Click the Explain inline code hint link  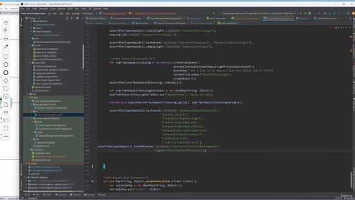pos(117,178)
